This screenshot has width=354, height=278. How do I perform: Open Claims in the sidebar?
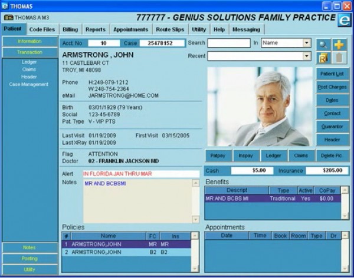tap(29, 69)
